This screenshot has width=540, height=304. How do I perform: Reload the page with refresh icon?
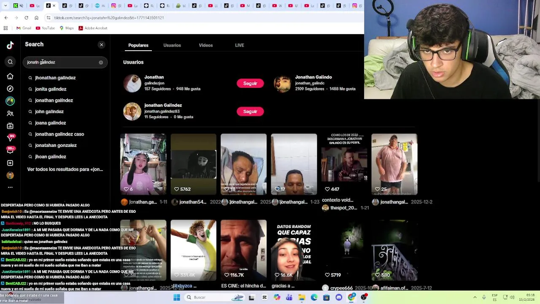coord(26,18)
